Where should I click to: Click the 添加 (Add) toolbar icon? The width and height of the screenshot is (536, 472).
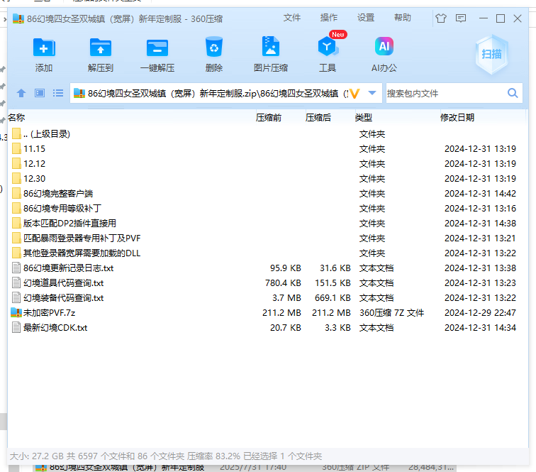click(44, 48)
